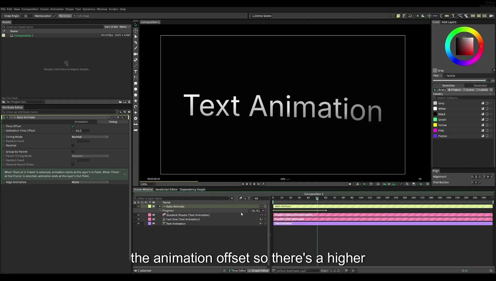Screen dimensions: 496x281
Task: Click the Pause playback button
Action: coord(250,184)
